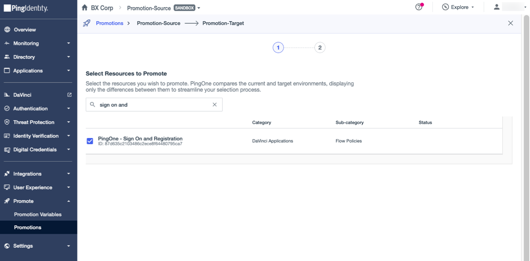Image resolution: width=530 pixels, height=261 pixels.
Task: Click the Flow Policies sub-category cell
Action: (x=348, y=141)
